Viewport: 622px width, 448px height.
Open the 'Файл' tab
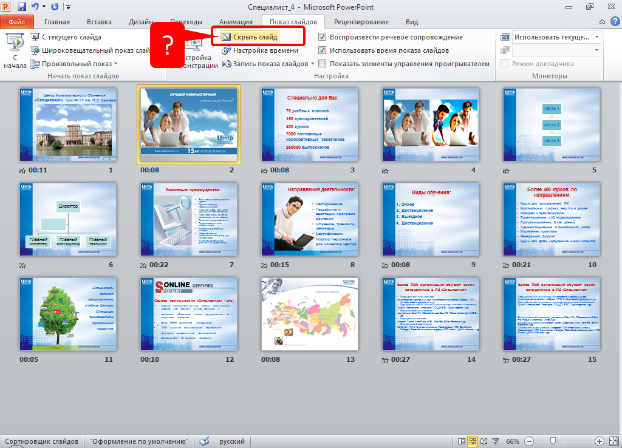(17, 22)
